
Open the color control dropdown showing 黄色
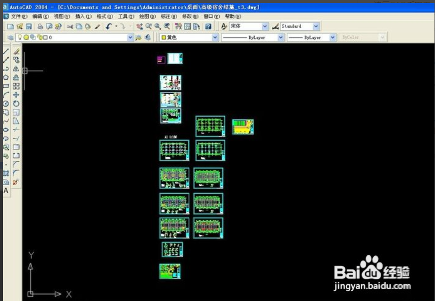(x=215, y=37)
